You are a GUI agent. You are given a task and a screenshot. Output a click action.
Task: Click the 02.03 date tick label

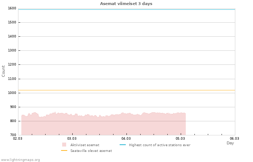point(17,138)
